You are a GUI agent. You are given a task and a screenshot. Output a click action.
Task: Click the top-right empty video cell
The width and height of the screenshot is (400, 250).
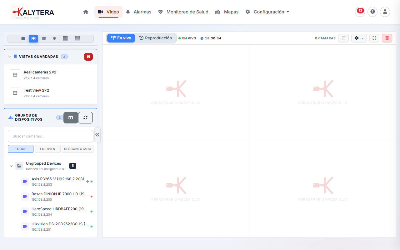pyautogui.click(x=322, y=93)
